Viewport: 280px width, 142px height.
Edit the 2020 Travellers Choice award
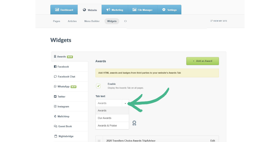pyautogui.click(x=213, y=140)
